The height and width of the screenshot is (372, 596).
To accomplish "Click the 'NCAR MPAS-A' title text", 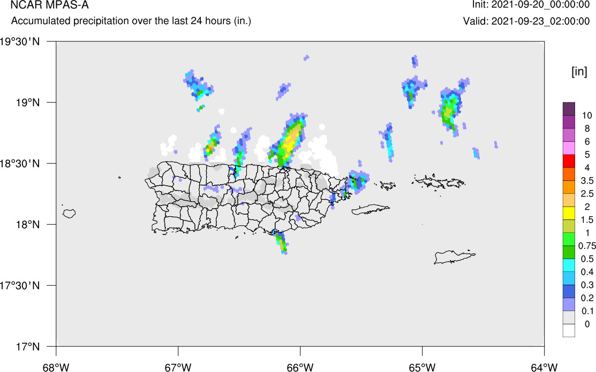I will coord(49,5).
